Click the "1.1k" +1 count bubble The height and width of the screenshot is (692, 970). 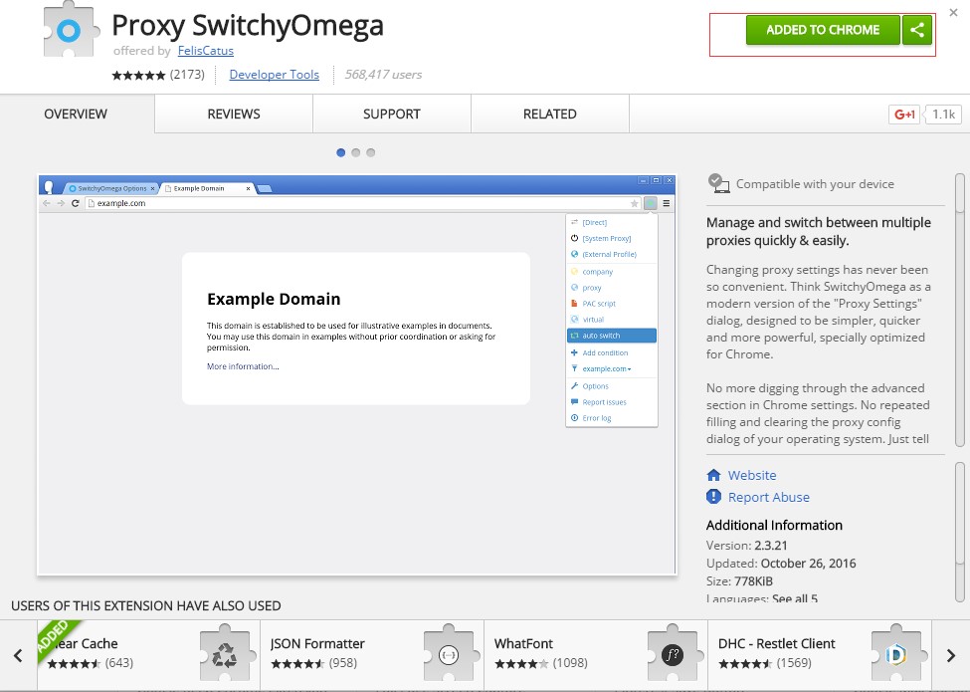click(943, 115)
